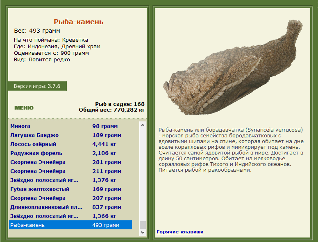Click the scrollbar down arrow in fish list
The image size is (318, 242).
[143, 233]
